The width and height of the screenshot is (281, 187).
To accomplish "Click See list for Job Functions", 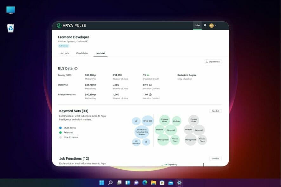I will click(x=215, y=158).
